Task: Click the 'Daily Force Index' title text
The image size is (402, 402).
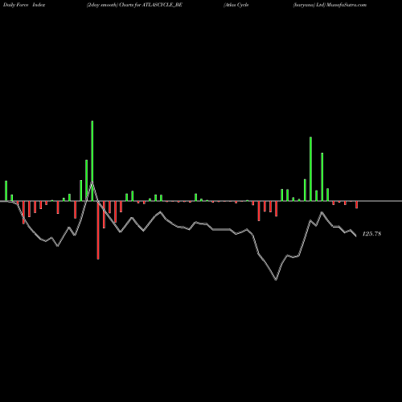Action: coord(24,5)
